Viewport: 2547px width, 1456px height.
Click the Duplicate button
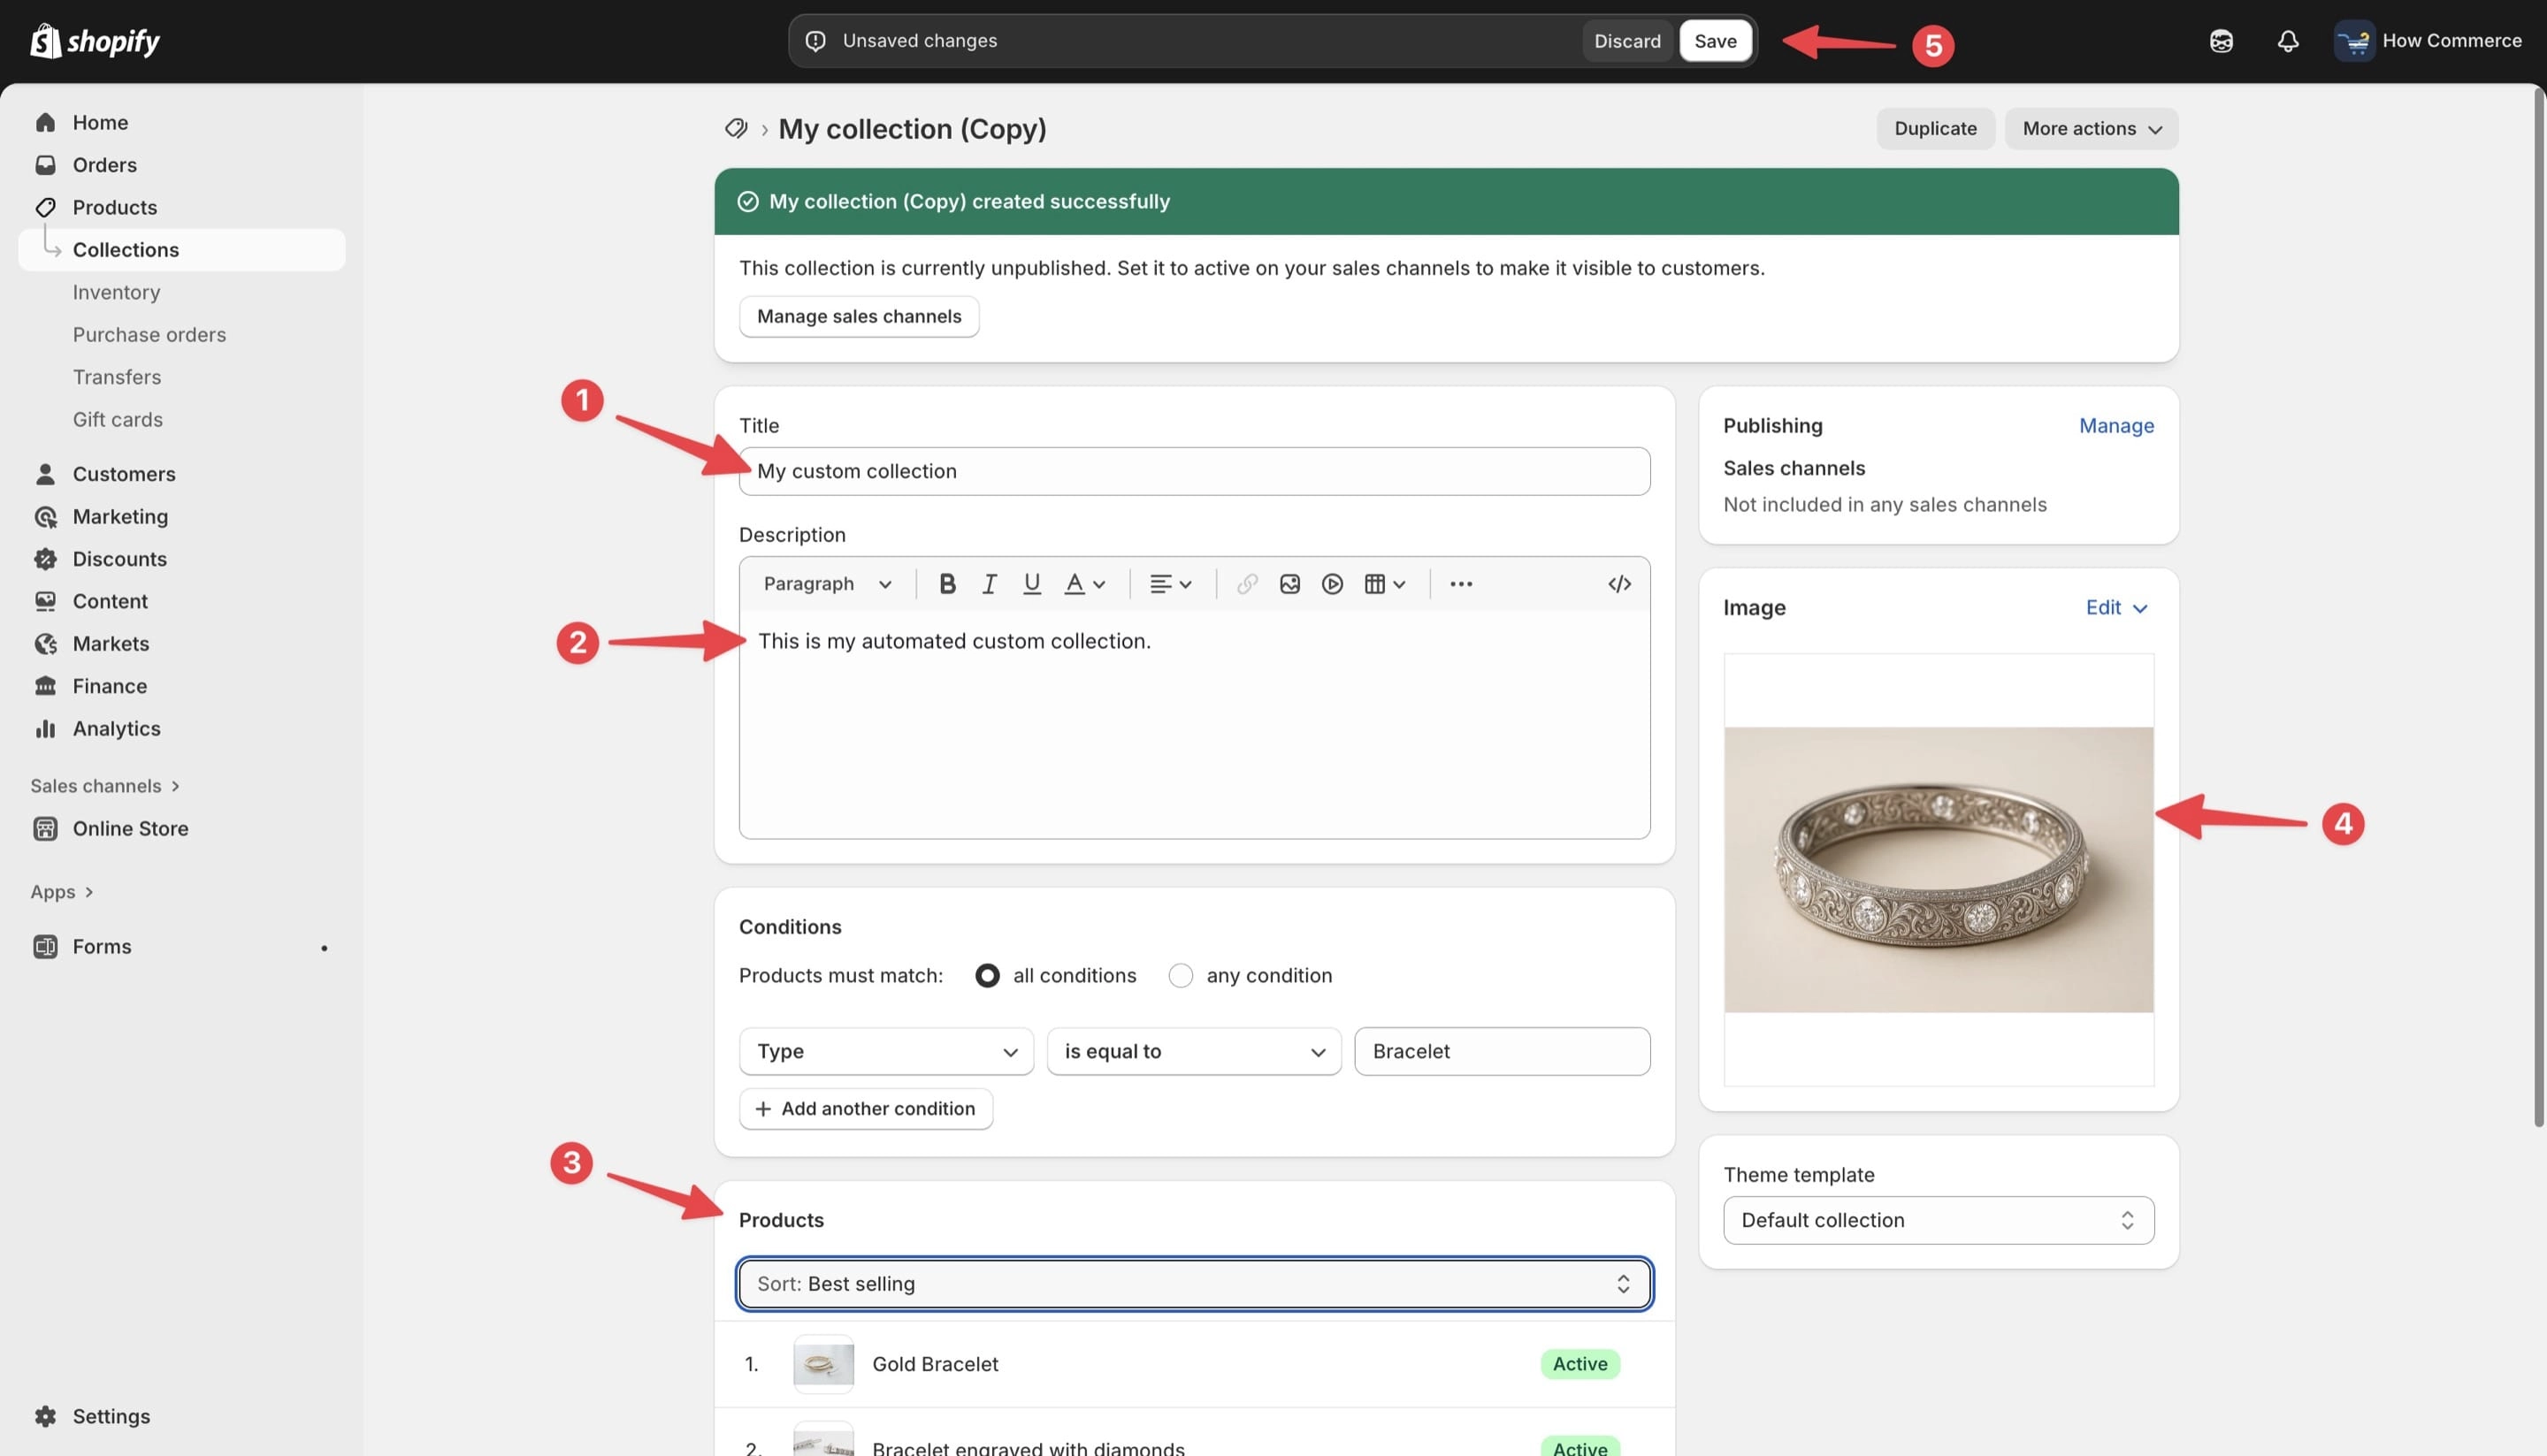click(1935, 128)
